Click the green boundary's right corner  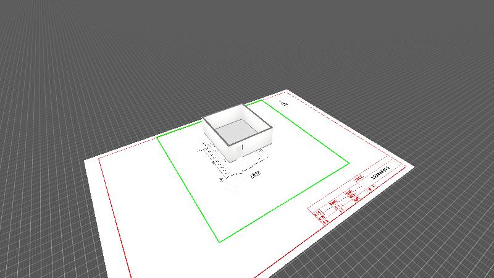[x=349, y=164]
